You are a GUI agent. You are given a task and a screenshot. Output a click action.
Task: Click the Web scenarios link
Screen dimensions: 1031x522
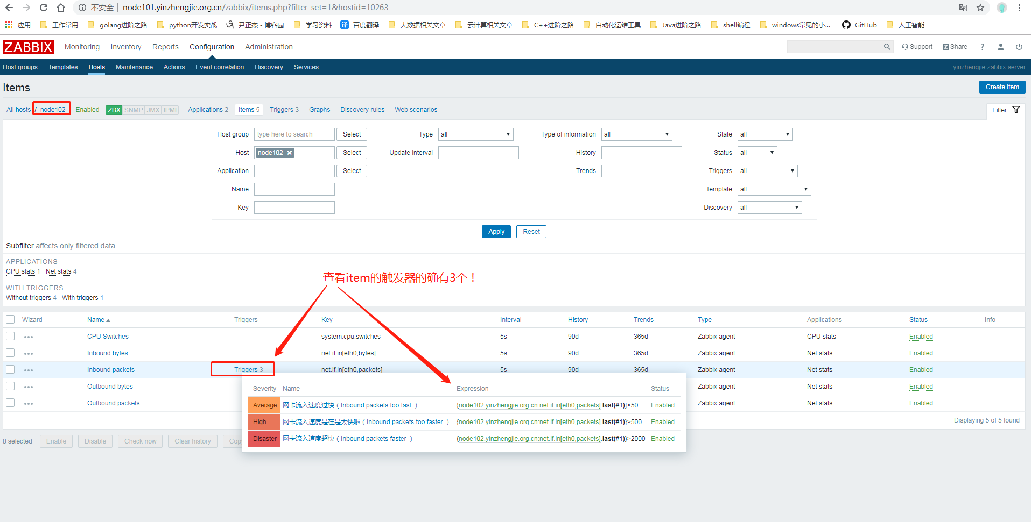click(x=416, y=110)
